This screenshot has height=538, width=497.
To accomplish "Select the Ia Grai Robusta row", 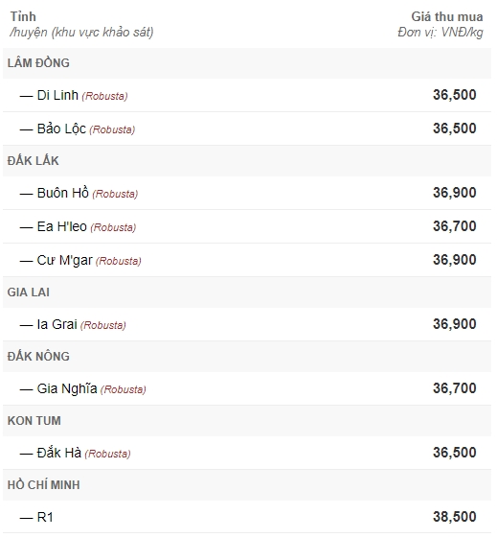I will [x=247, y=324].
